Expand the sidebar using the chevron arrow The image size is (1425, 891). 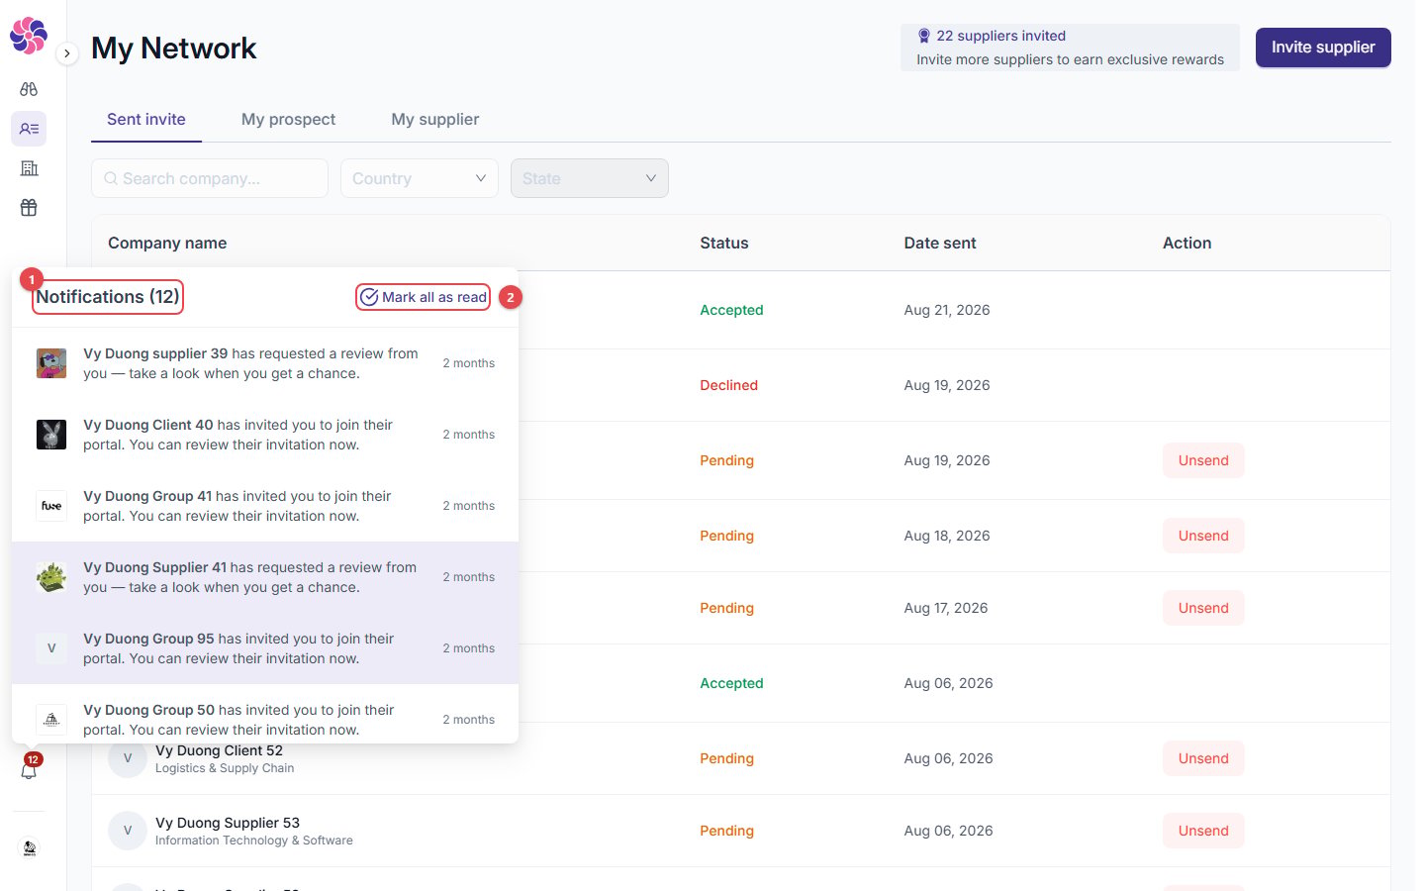click(x=66, y=53)
